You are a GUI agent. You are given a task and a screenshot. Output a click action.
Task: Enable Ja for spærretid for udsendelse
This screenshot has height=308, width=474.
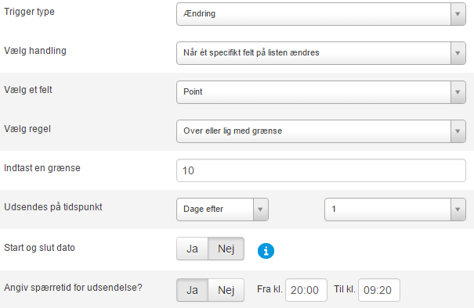192,290
